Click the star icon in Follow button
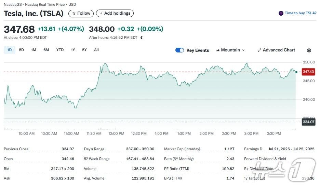This screenshot has height=186, width=320. click(x=74, y=13)
